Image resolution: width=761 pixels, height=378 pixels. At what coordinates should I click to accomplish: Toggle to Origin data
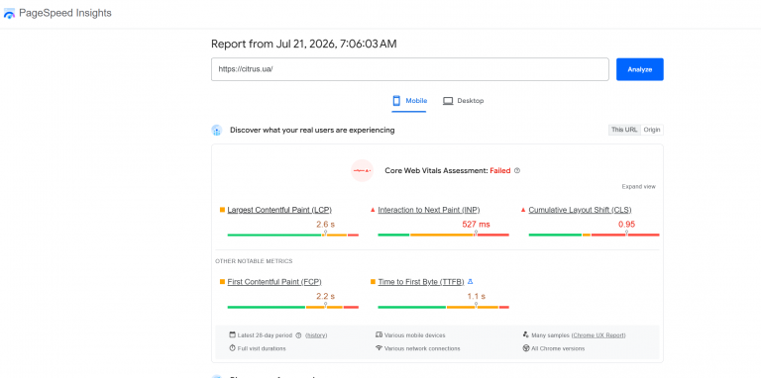(x=652, y=130)
